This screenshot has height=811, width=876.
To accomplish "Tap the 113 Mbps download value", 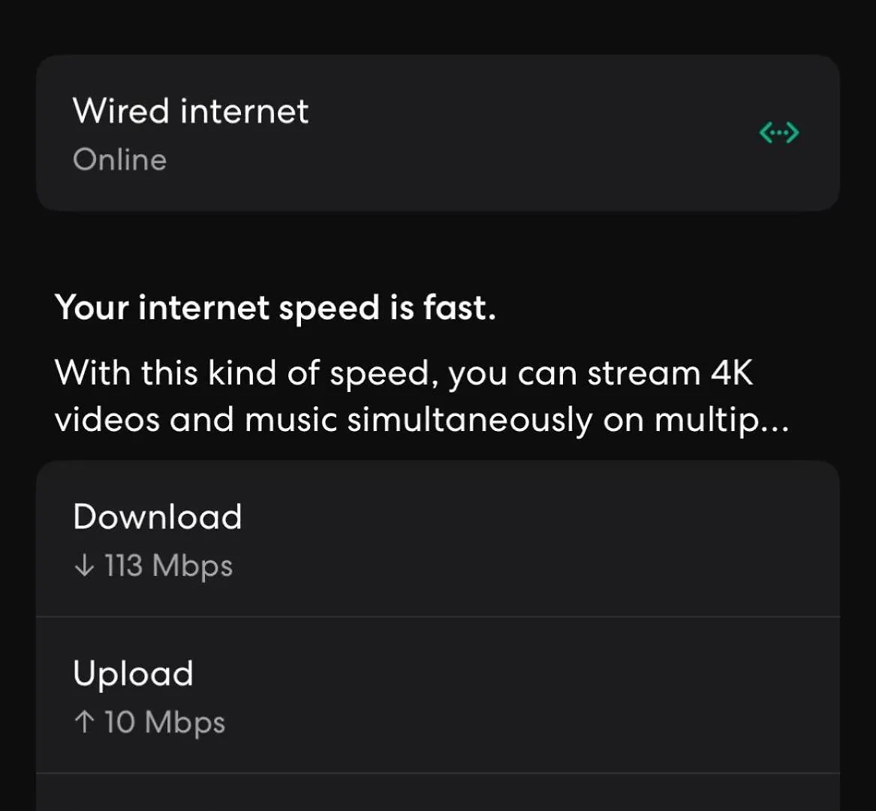I will [x=168, y=565].
